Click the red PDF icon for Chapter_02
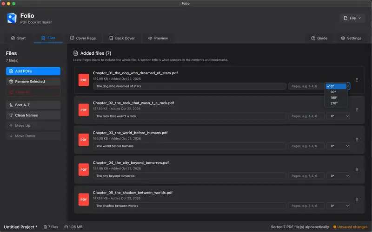372x232 pixels. coord(84,110)
